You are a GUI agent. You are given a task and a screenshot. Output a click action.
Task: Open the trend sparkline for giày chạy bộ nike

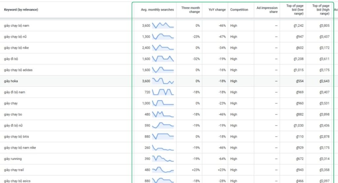point(163,48)
